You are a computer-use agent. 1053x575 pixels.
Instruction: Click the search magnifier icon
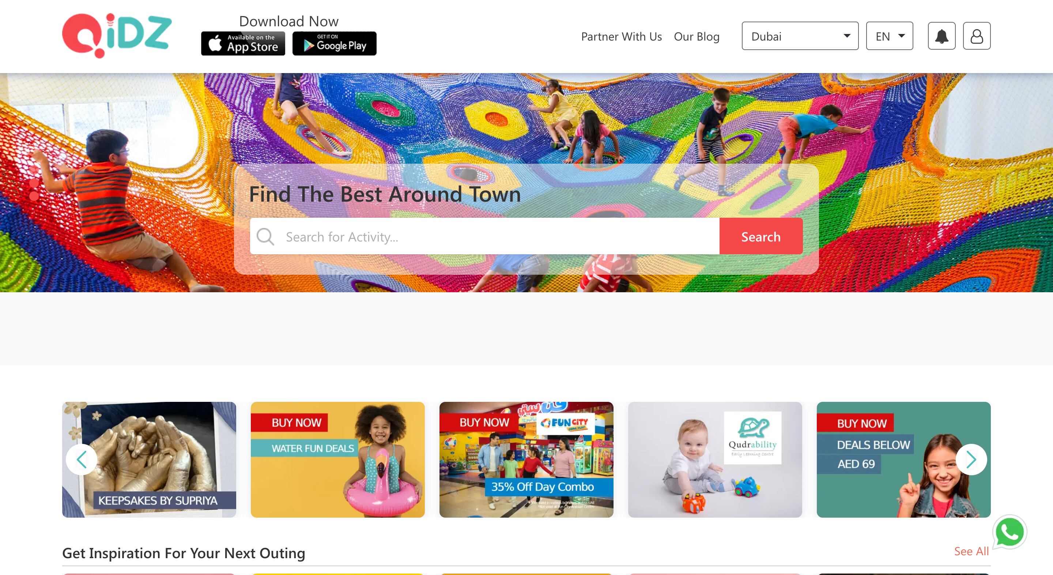(267, 236)
